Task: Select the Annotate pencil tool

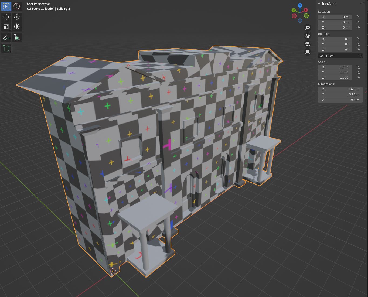Action: coord(6,37)
